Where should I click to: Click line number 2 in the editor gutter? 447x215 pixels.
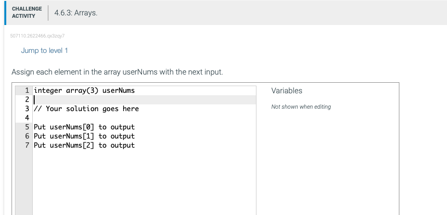27,100
